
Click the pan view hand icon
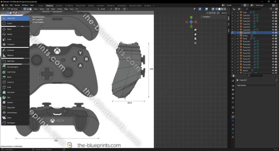coord(195,34)
